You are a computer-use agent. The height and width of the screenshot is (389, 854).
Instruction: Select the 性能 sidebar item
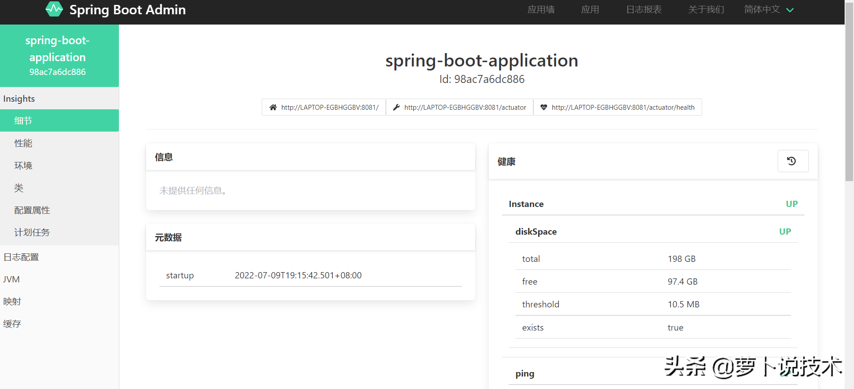[x=59, y=143]
